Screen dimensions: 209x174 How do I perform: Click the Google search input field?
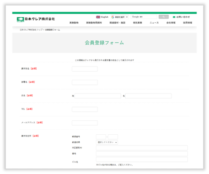(144, 17)
